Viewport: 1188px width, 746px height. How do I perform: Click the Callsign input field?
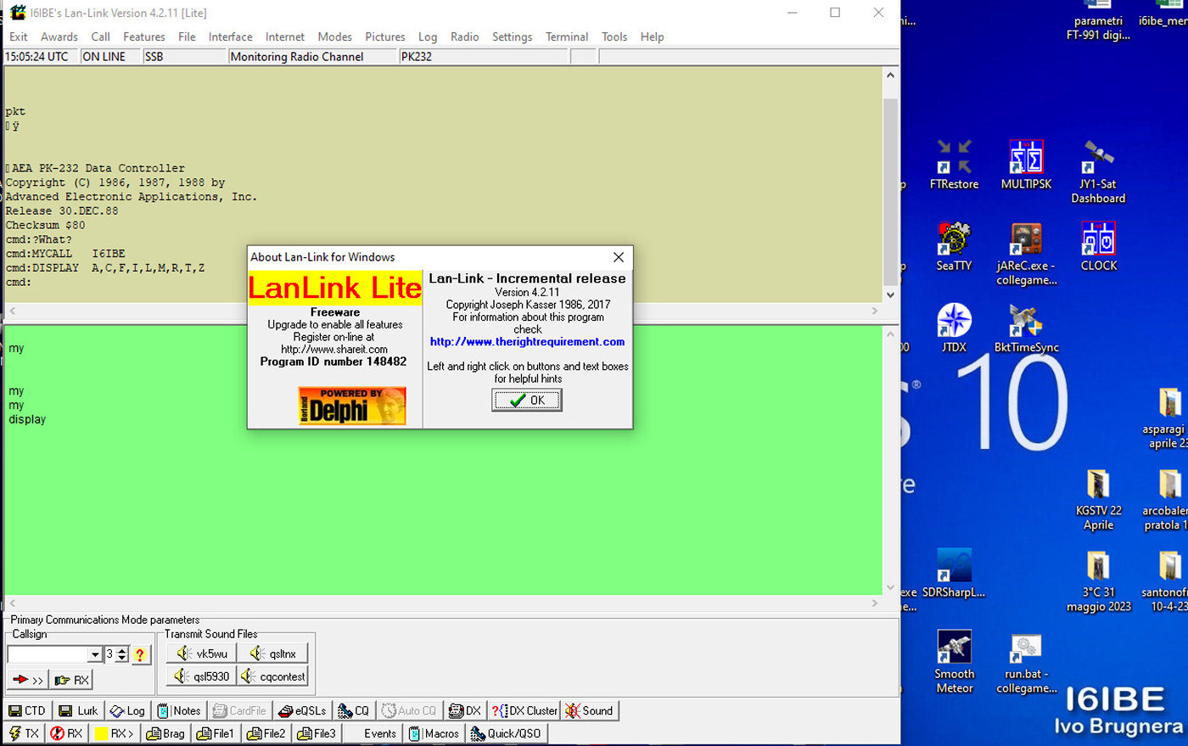coord(48,655)
